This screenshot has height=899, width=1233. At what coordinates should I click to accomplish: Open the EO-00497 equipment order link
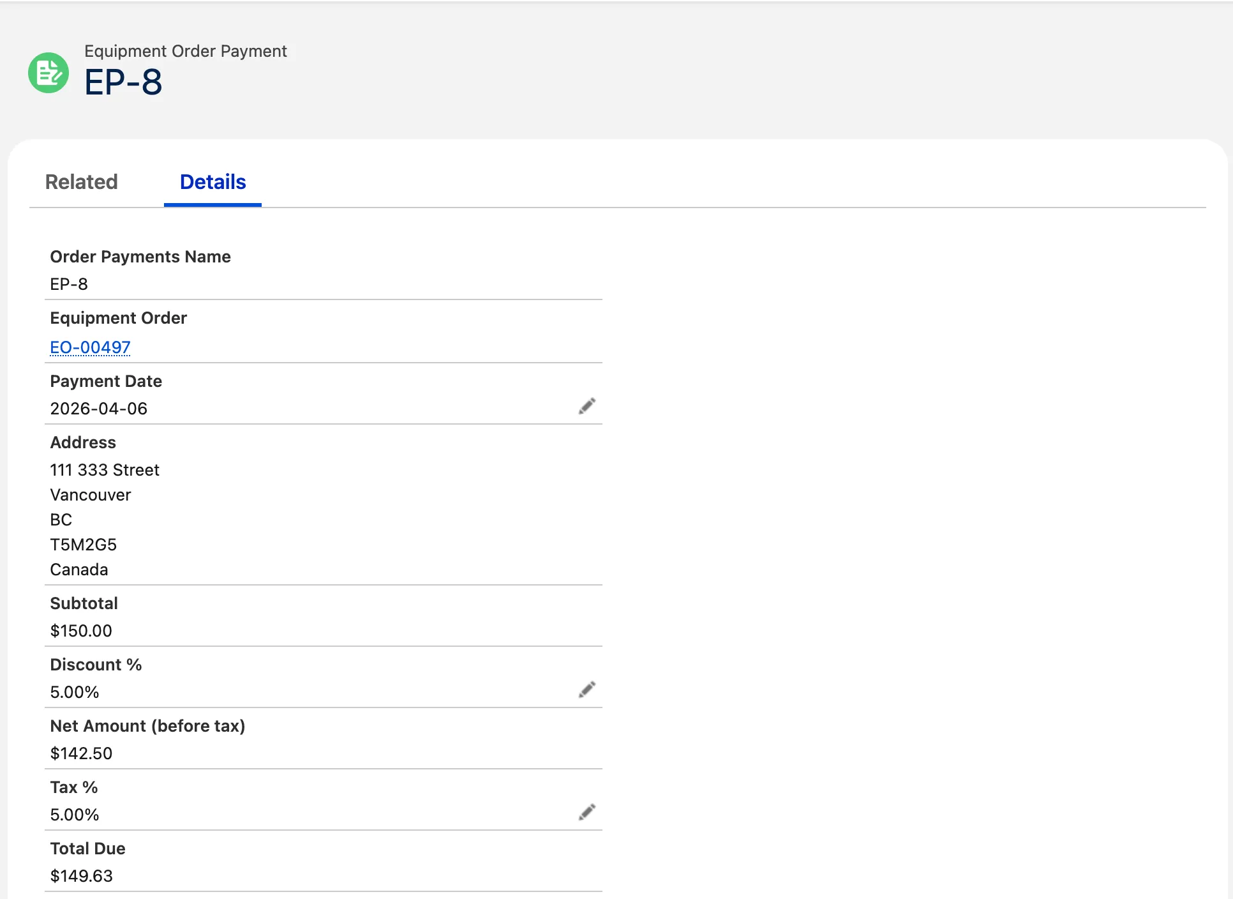tap(90, 347)
